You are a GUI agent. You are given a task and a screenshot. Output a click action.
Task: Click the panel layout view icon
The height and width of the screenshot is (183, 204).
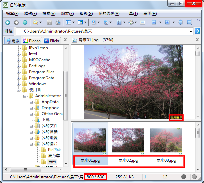[x=68, y=23]
